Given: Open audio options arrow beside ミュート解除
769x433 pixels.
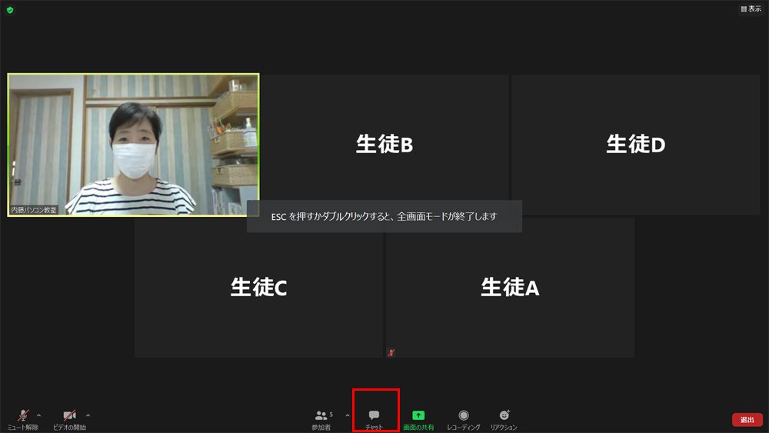Looking at the screenshot, I should click(38, 415).
